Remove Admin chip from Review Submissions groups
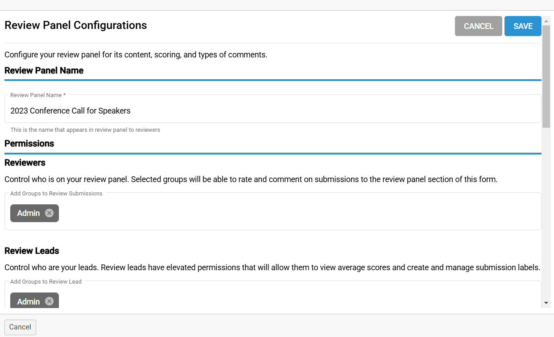This screenshot has width=554, height=337. [x=49, y=213]
